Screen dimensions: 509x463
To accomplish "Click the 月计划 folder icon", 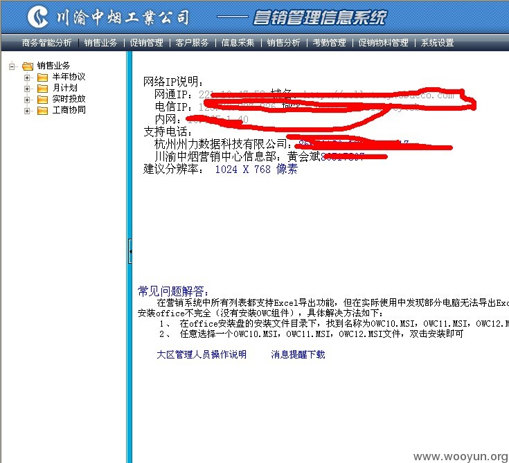I will point(42,89).
